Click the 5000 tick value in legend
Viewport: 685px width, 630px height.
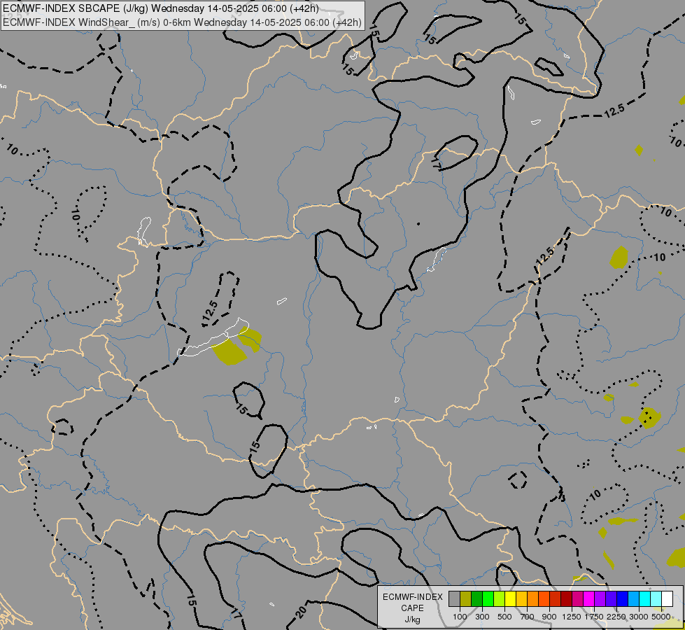coord(661,617)
